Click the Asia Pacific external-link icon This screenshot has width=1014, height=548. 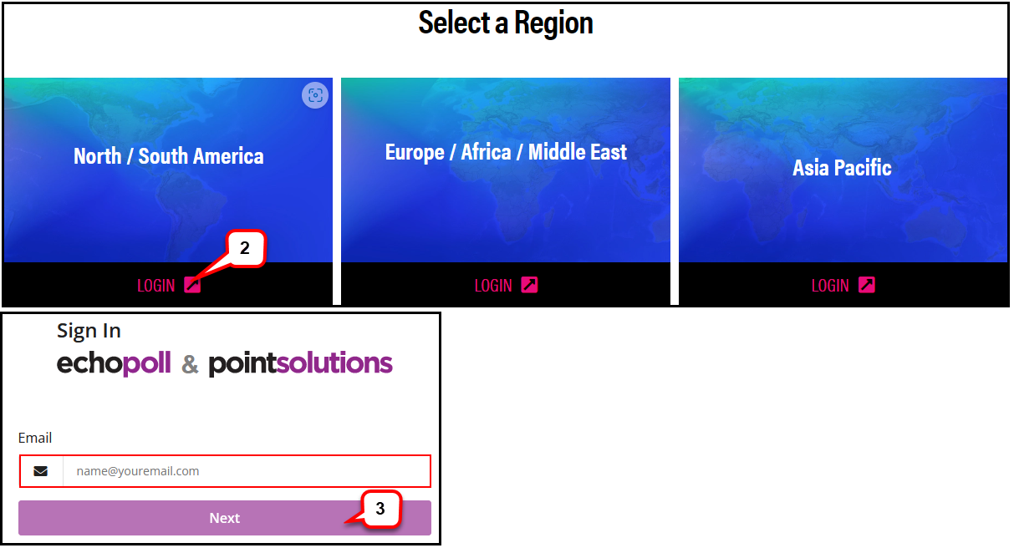click(x=867, y=285)
